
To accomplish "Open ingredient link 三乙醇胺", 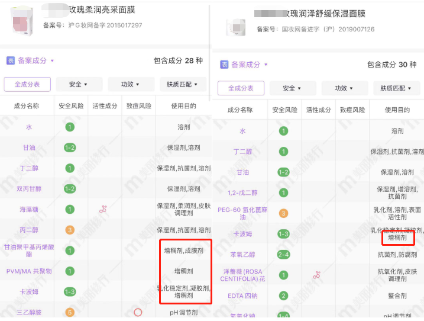I will (29, 312).
